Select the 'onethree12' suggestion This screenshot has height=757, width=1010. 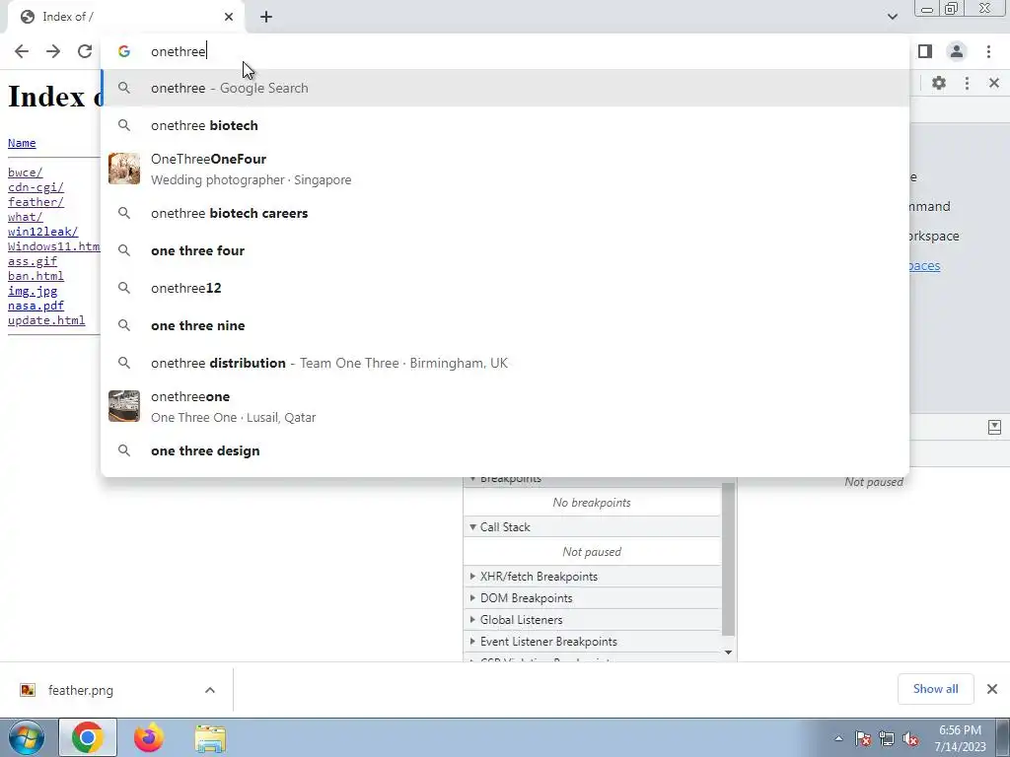pos(505,288)
